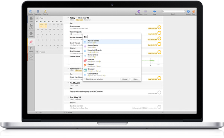Select the 'Books to Read' result

(x=112, y=56)
